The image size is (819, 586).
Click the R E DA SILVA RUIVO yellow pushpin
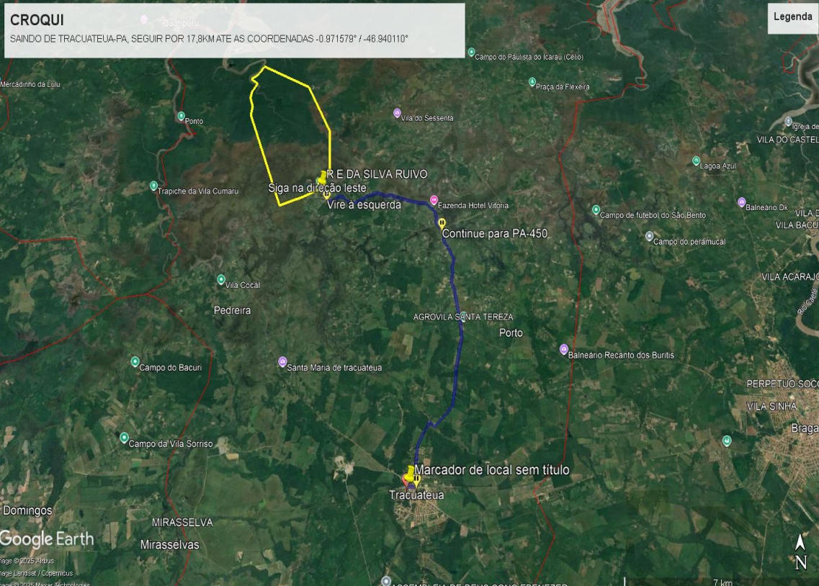[x=321, y=177]
